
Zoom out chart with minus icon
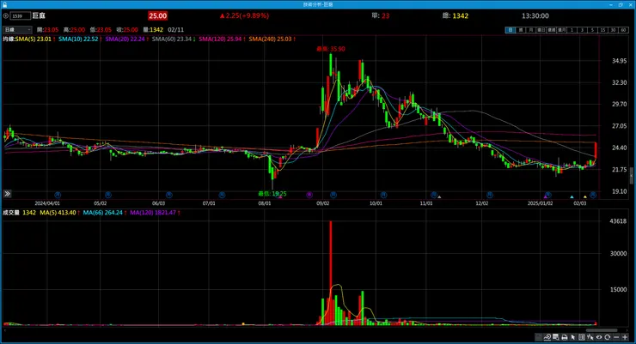(x=616, y=337)
